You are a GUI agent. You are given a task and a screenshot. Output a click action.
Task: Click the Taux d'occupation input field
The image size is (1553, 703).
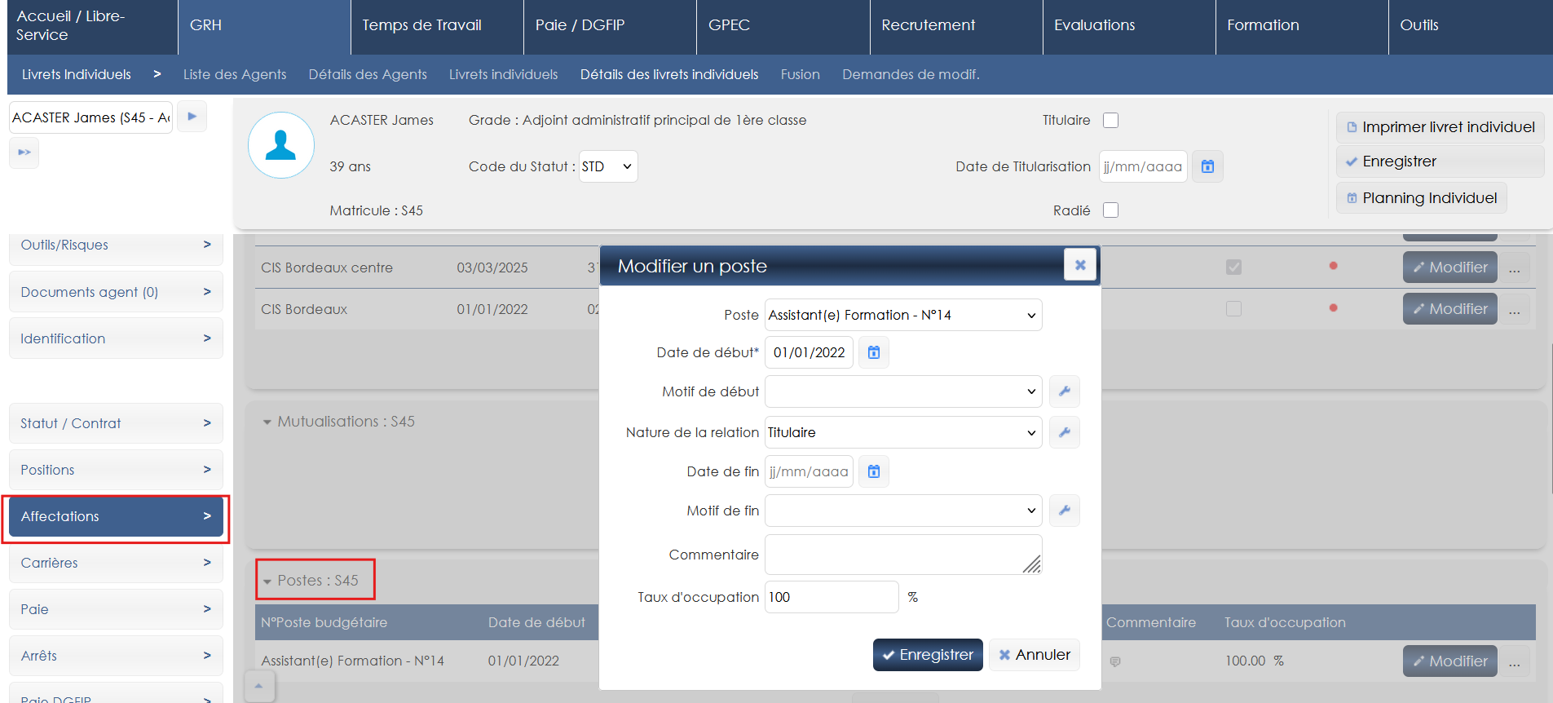[831, 597]
